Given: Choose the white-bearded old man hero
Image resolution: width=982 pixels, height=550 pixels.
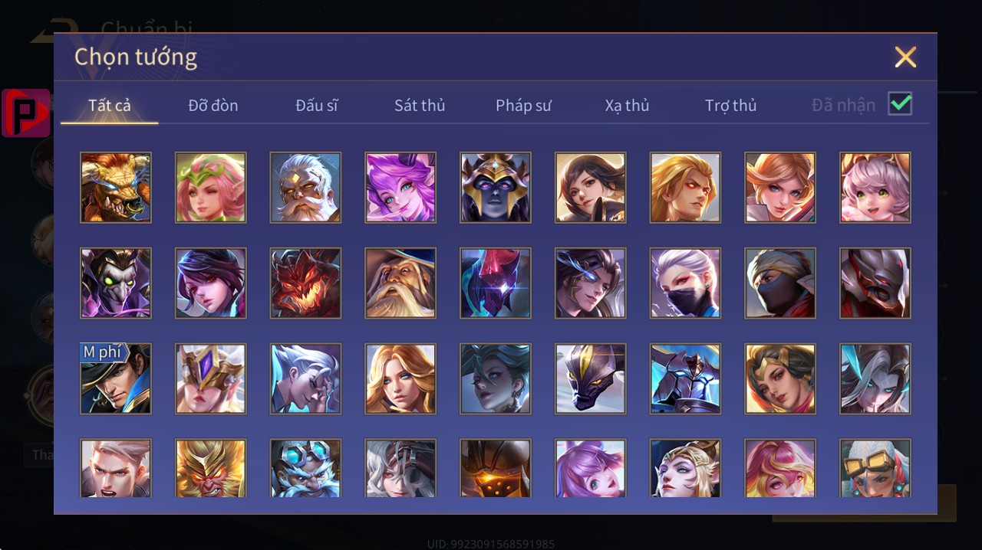Looking at the screenshot, I should pyautogui.click(x=305, y=188).
